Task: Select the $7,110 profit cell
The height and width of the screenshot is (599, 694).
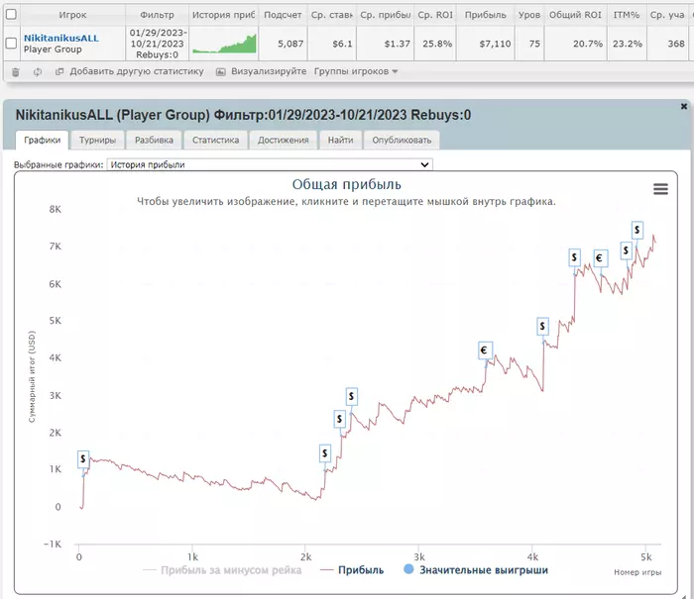Action: (x=485, y=44)
